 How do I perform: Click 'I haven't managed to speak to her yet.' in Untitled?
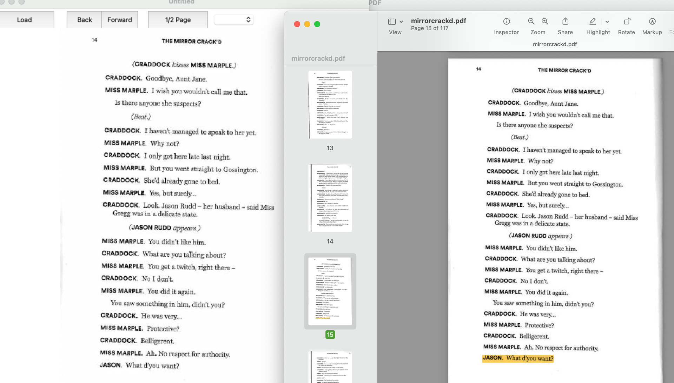(200, 132)
